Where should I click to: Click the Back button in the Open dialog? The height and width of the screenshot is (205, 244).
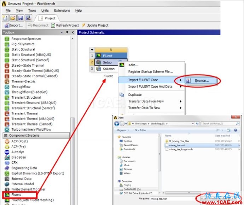[x=117, y=124]
